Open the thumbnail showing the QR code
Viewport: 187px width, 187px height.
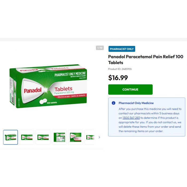pyautogui.click(x=59, y=137)
